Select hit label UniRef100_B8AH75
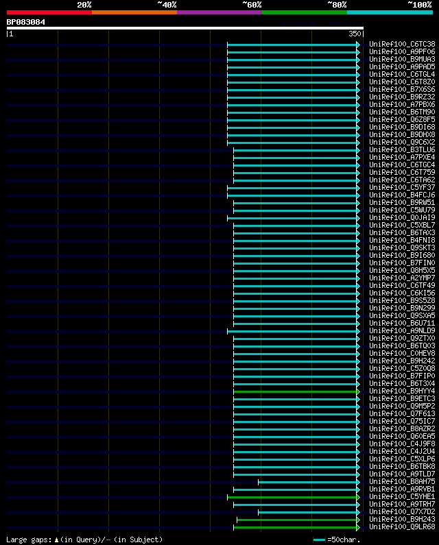Viewport: 439px width, 545px height. click(402, 481)
